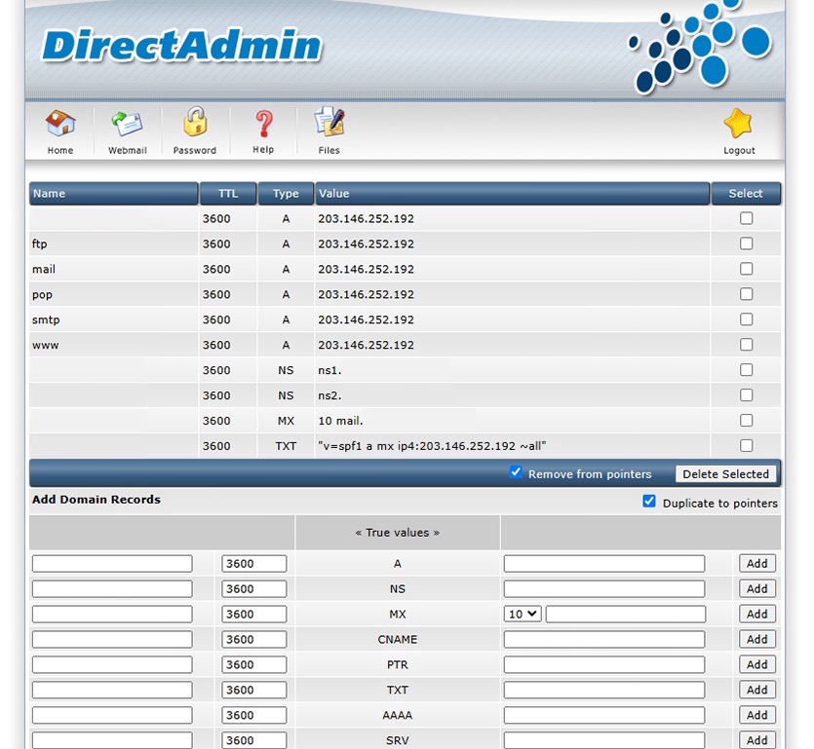The height and width of the screenshot is (749, 814).
Task: Focus the A record TTL field
Action: click(253, 564)
